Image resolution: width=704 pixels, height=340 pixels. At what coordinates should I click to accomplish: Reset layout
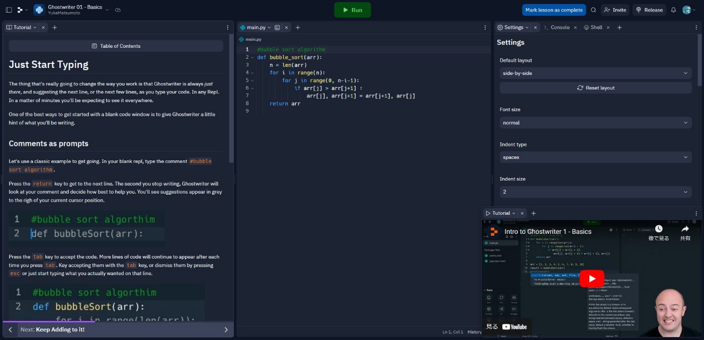tap(595, 88)
